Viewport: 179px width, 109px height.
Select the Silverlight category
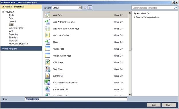click(13, 37)
